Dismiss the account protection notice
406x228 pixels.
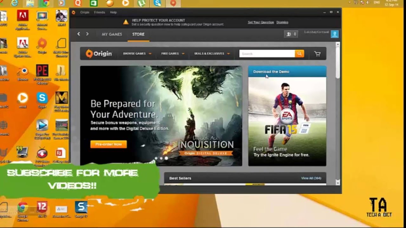(x=282, y=22)
